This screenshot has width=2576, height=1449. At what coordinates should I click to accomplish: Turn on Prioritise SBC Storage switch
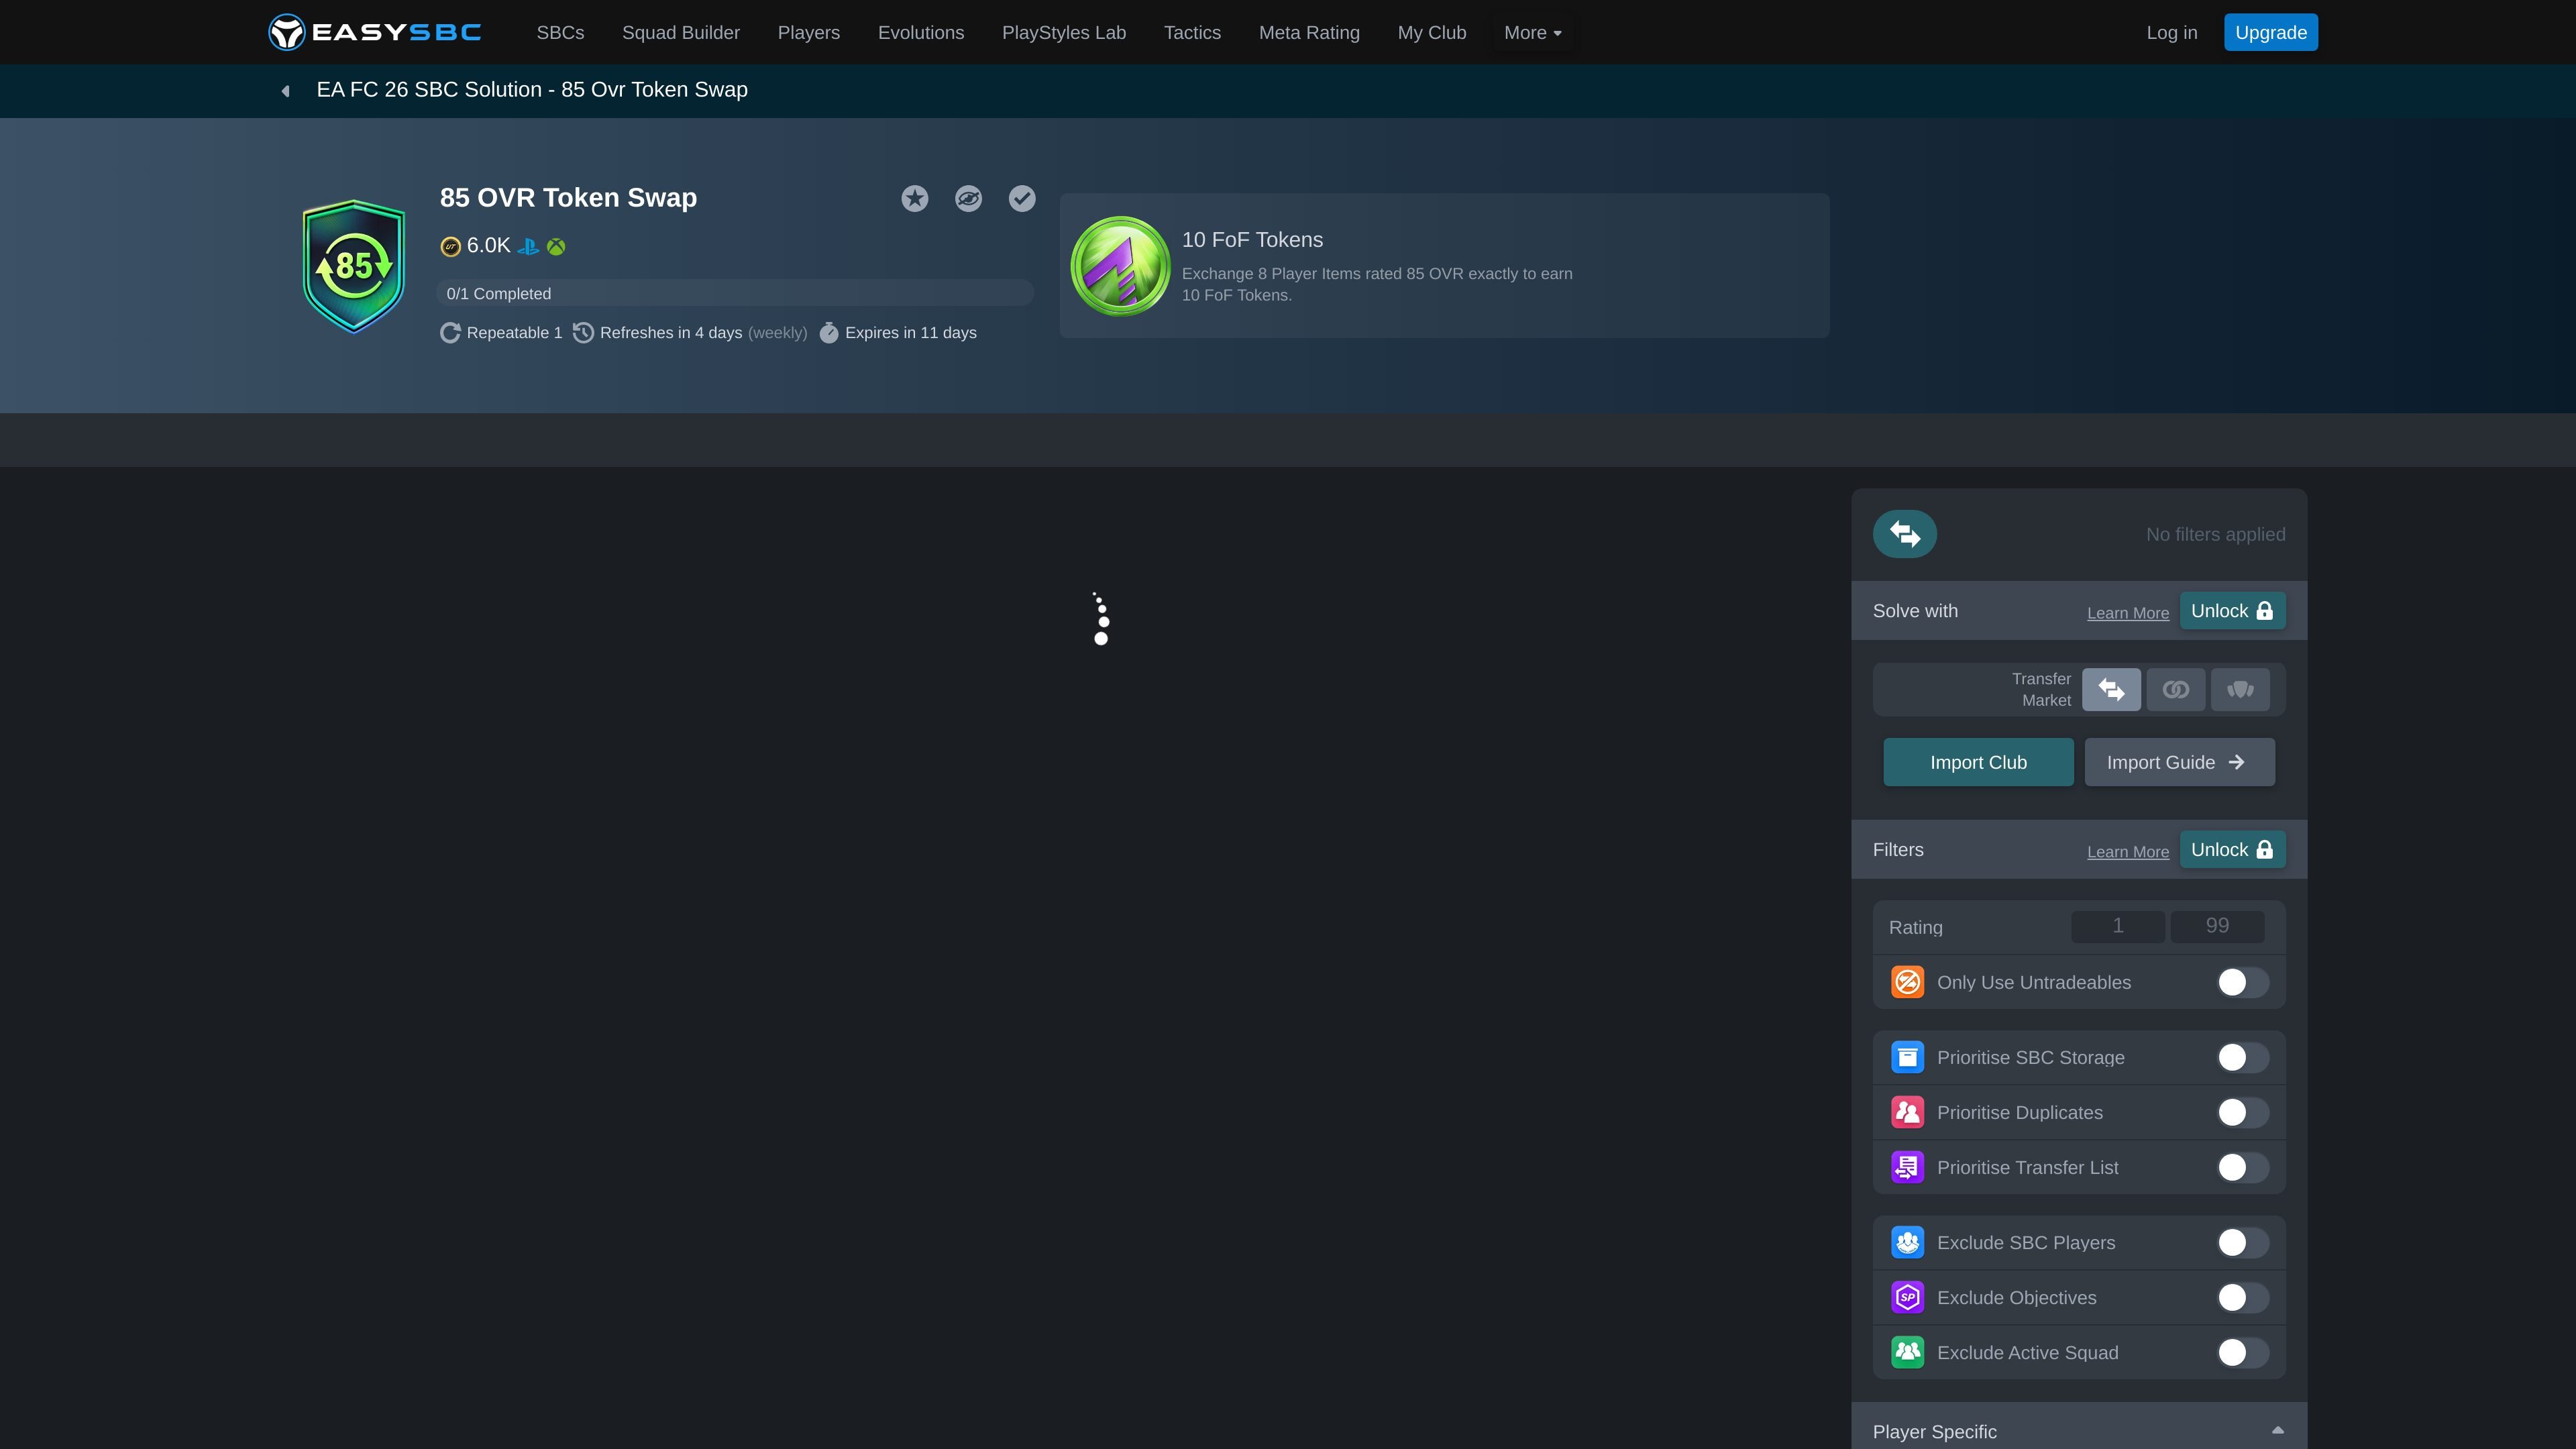pyautogui.click(x=2242, y=1057)
